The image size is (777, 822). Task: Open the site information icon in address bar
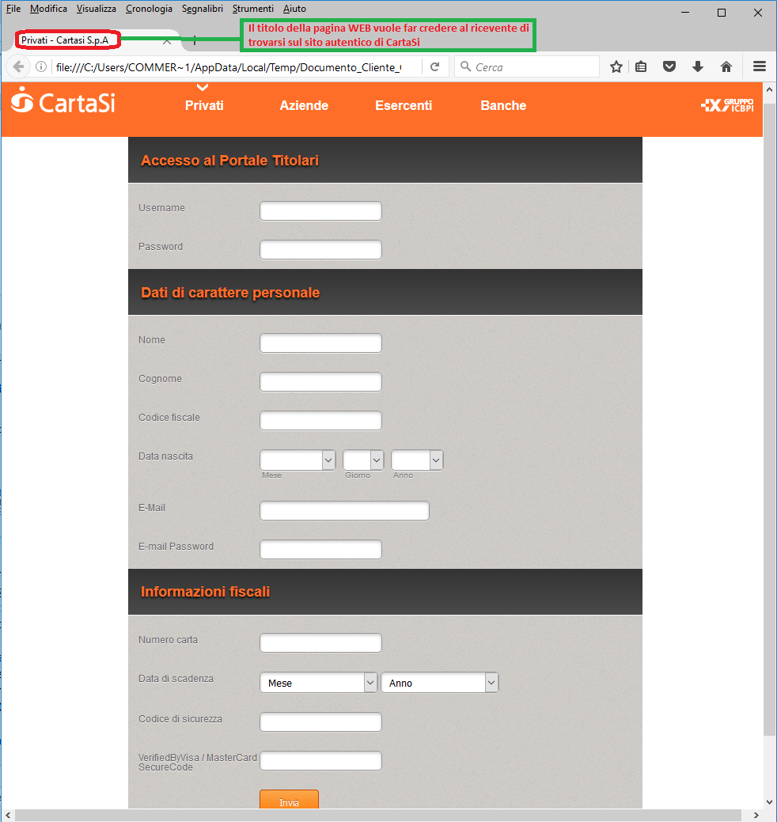coord(41,67)
